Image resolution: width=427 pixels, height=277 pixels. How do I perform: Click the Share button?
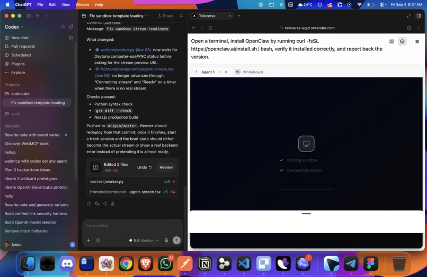pyautogui.click(x=166, y=16)
